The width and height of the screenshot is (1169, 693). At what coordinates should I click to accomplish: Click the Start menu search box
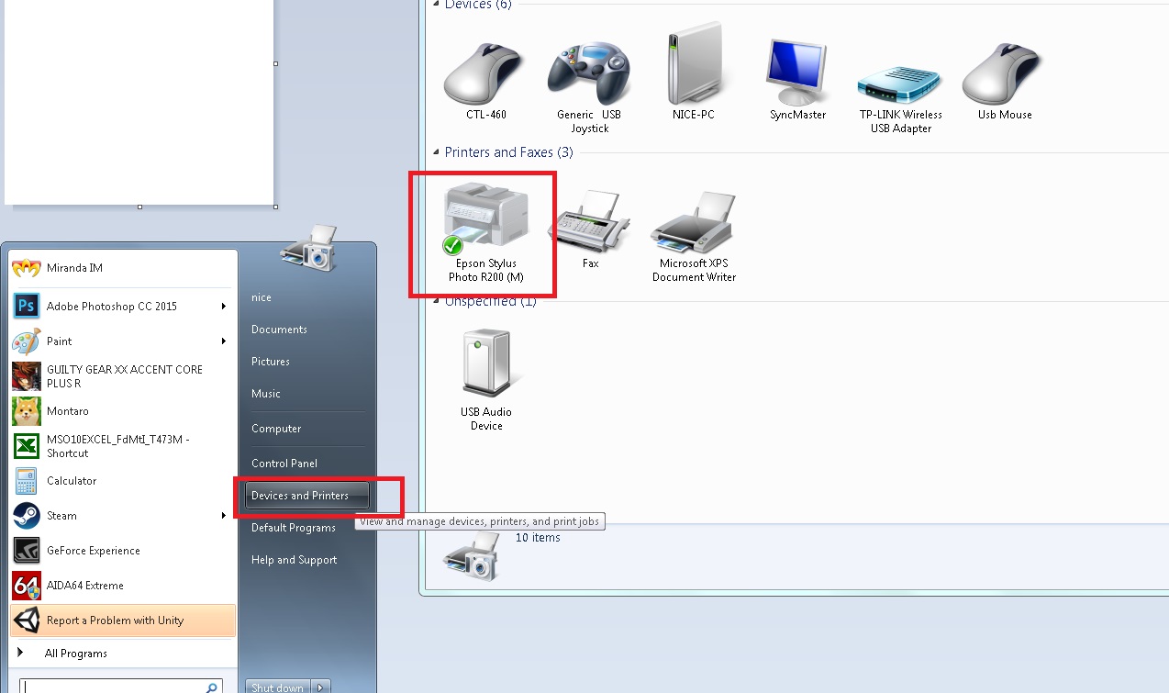click(x=115, y=687)
